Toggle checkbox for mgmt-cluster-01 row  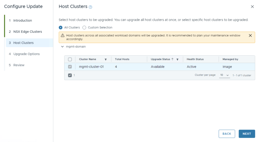tap(70, 67)
